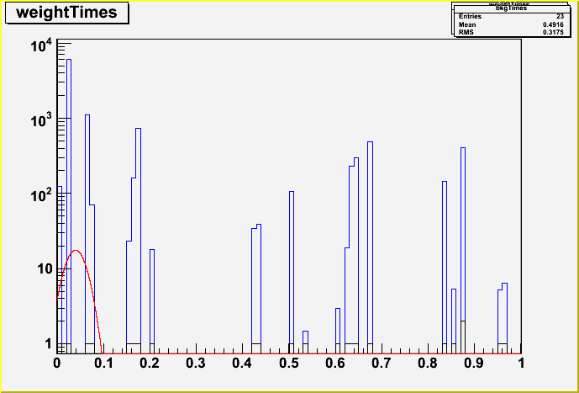
Task: Select the tallest blue bar near 0.03
Action: tap(69, 202)
